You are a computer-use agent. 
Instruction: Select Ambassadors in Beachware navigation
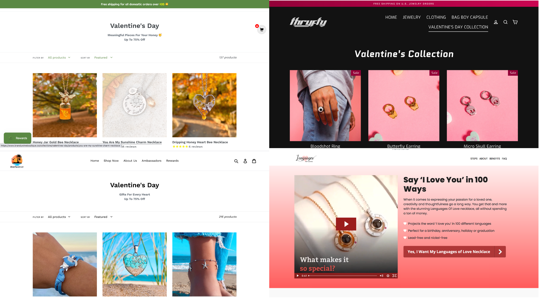[x=151, y=161]
